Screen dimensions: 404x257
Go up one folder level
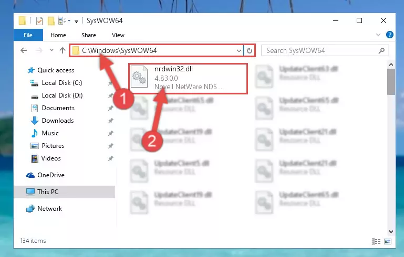(x=63, y=50)
